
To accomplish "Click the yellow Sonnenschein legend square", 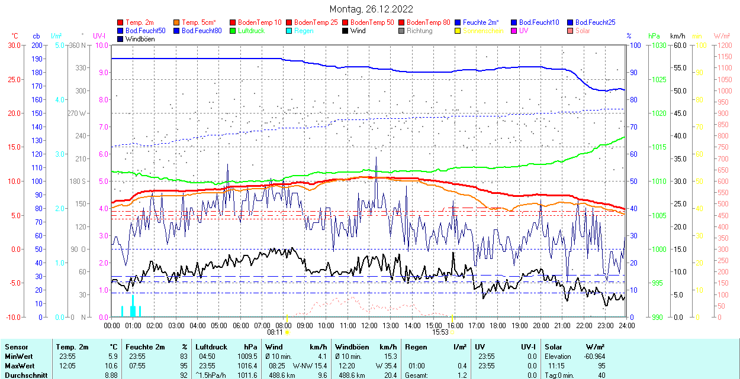I will [x=458, y=31].
